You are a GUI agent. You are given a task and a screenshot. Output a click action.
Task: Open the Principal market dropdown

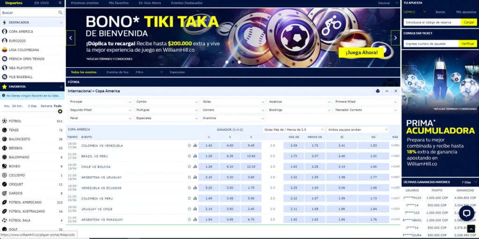100,101
